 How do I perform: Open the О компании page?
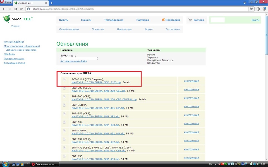[x=173, y=29]
